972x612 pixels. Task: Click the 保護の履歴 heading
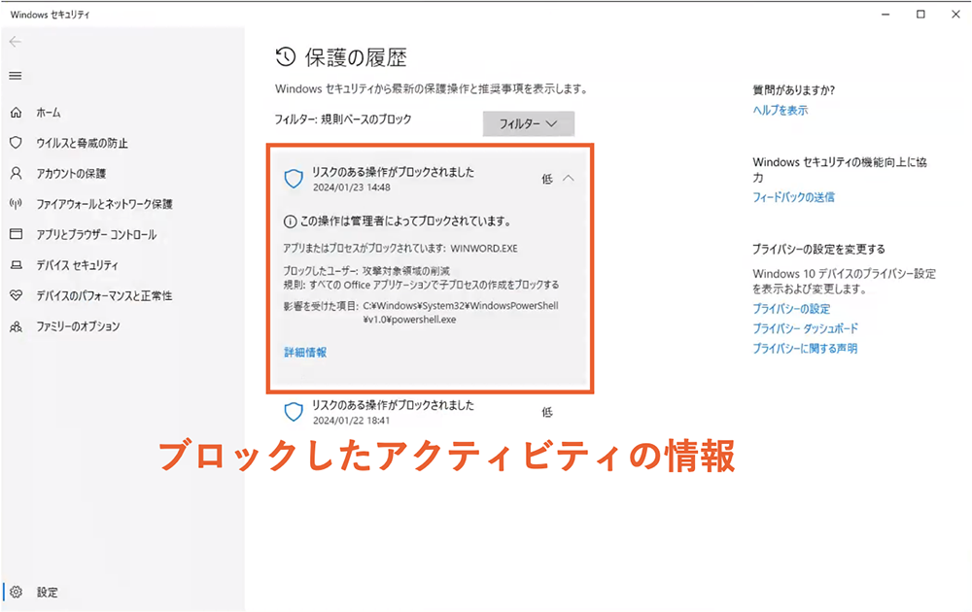tap(356, 57)
